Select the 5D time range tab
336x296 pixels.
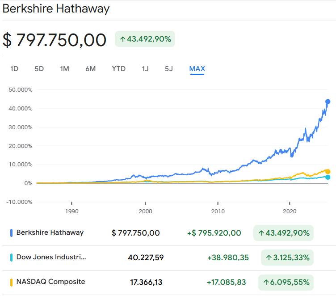click(39, 69)
